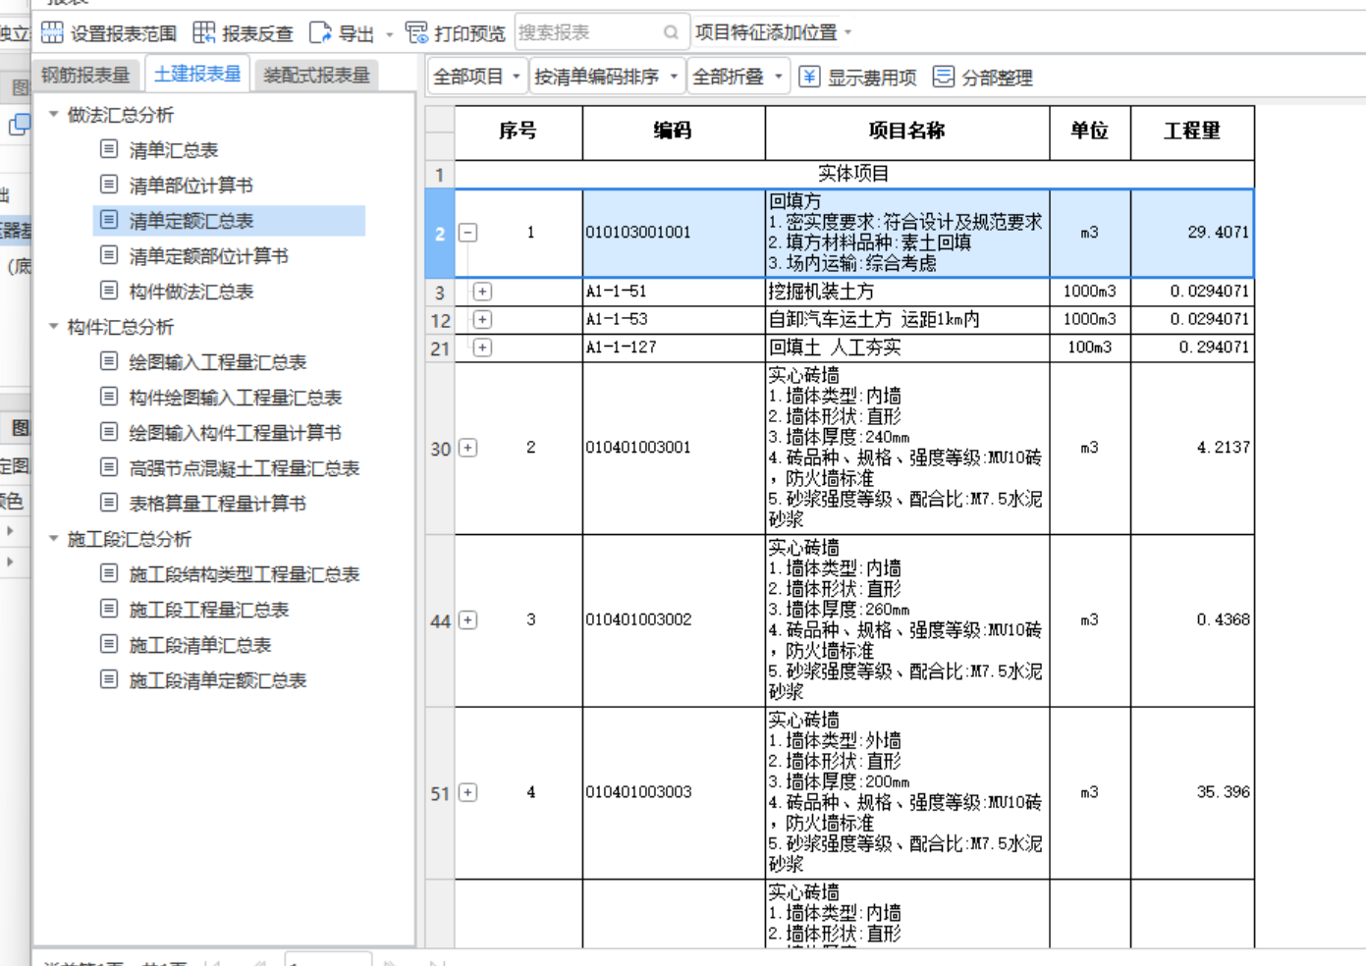Click the icon beside 施工段清单汇总表
Screen dimensions: 1366x966
[109, 644]
